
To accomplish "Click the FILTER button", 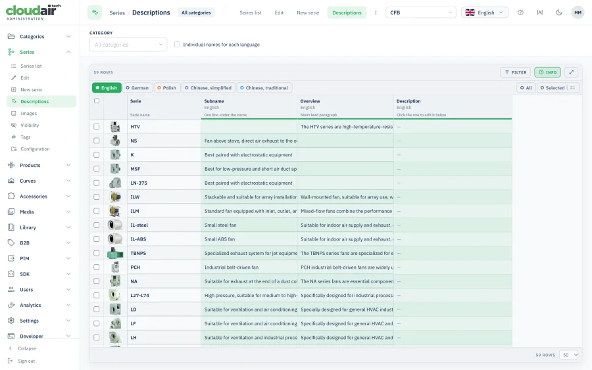I will pos(515,72).
